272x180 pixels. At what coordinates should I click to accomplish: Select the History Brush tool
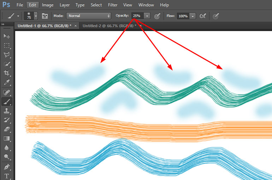7,120
